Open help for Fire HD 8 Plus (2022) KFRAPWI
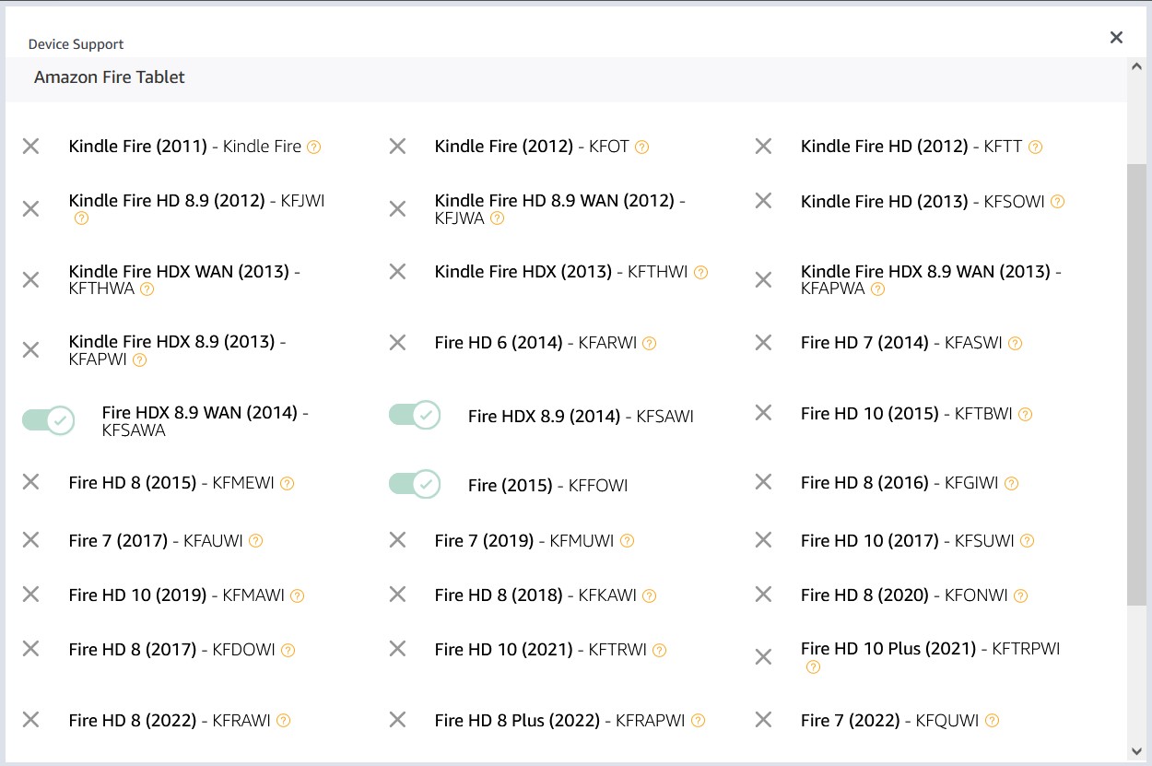 point(698,721)
